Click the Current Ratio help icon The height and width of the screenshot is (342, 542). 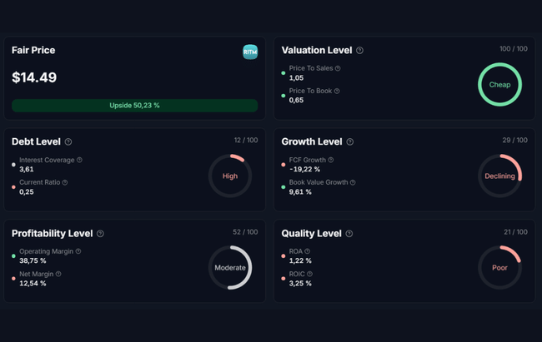(x=65, y=182)
